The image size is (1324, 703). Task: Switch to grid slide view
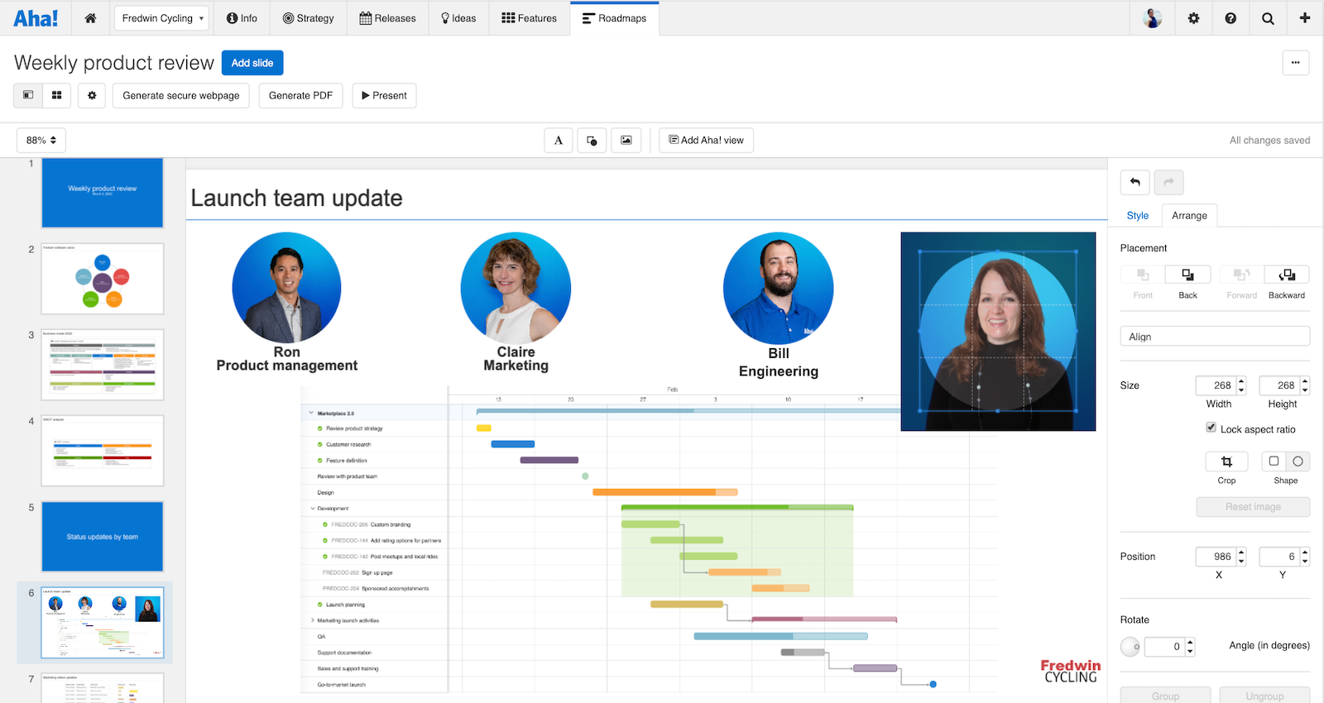57,96
